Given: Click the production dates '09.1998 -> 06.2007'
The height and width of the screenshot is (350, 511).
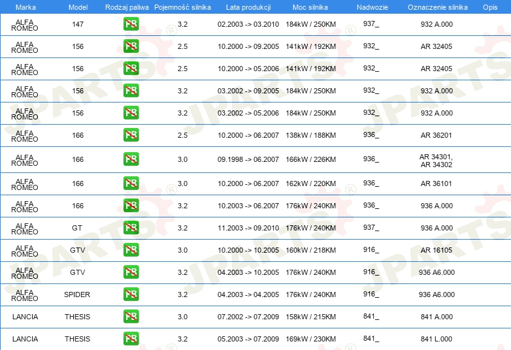Looking at the screenshot, I should 248,159.
